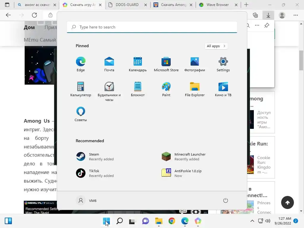Viewport: 304px width, 228px height.
Task: Launch Paint from pinned apps
Action: [x=166, y=89]
